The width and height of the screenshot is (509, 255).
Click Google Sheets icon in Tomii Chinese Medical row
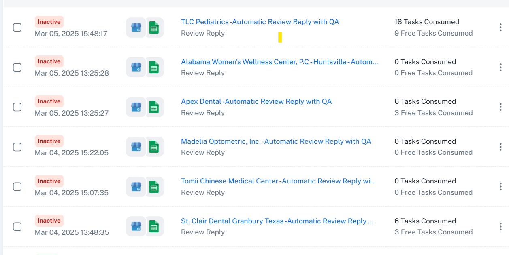[x=154, y=187]
